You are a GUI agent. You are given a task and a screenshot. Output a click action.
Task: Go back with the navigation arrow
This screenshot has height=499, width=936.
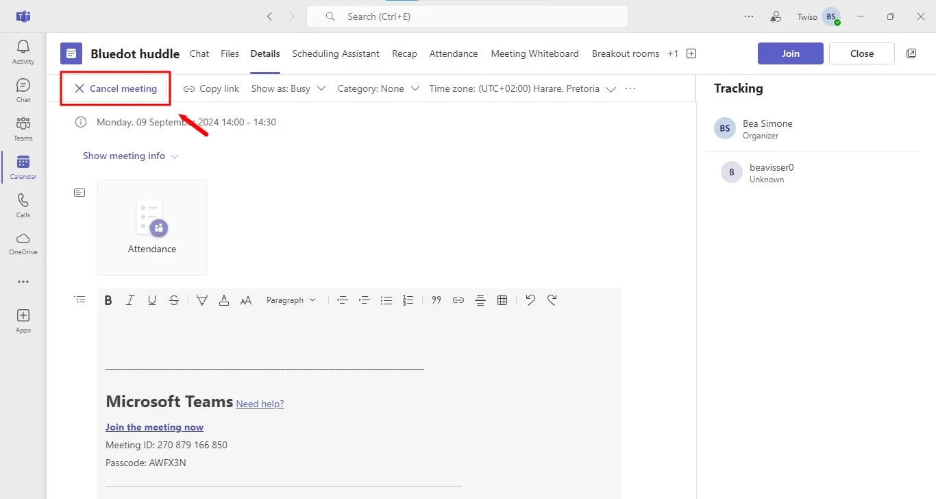[269, 16]
